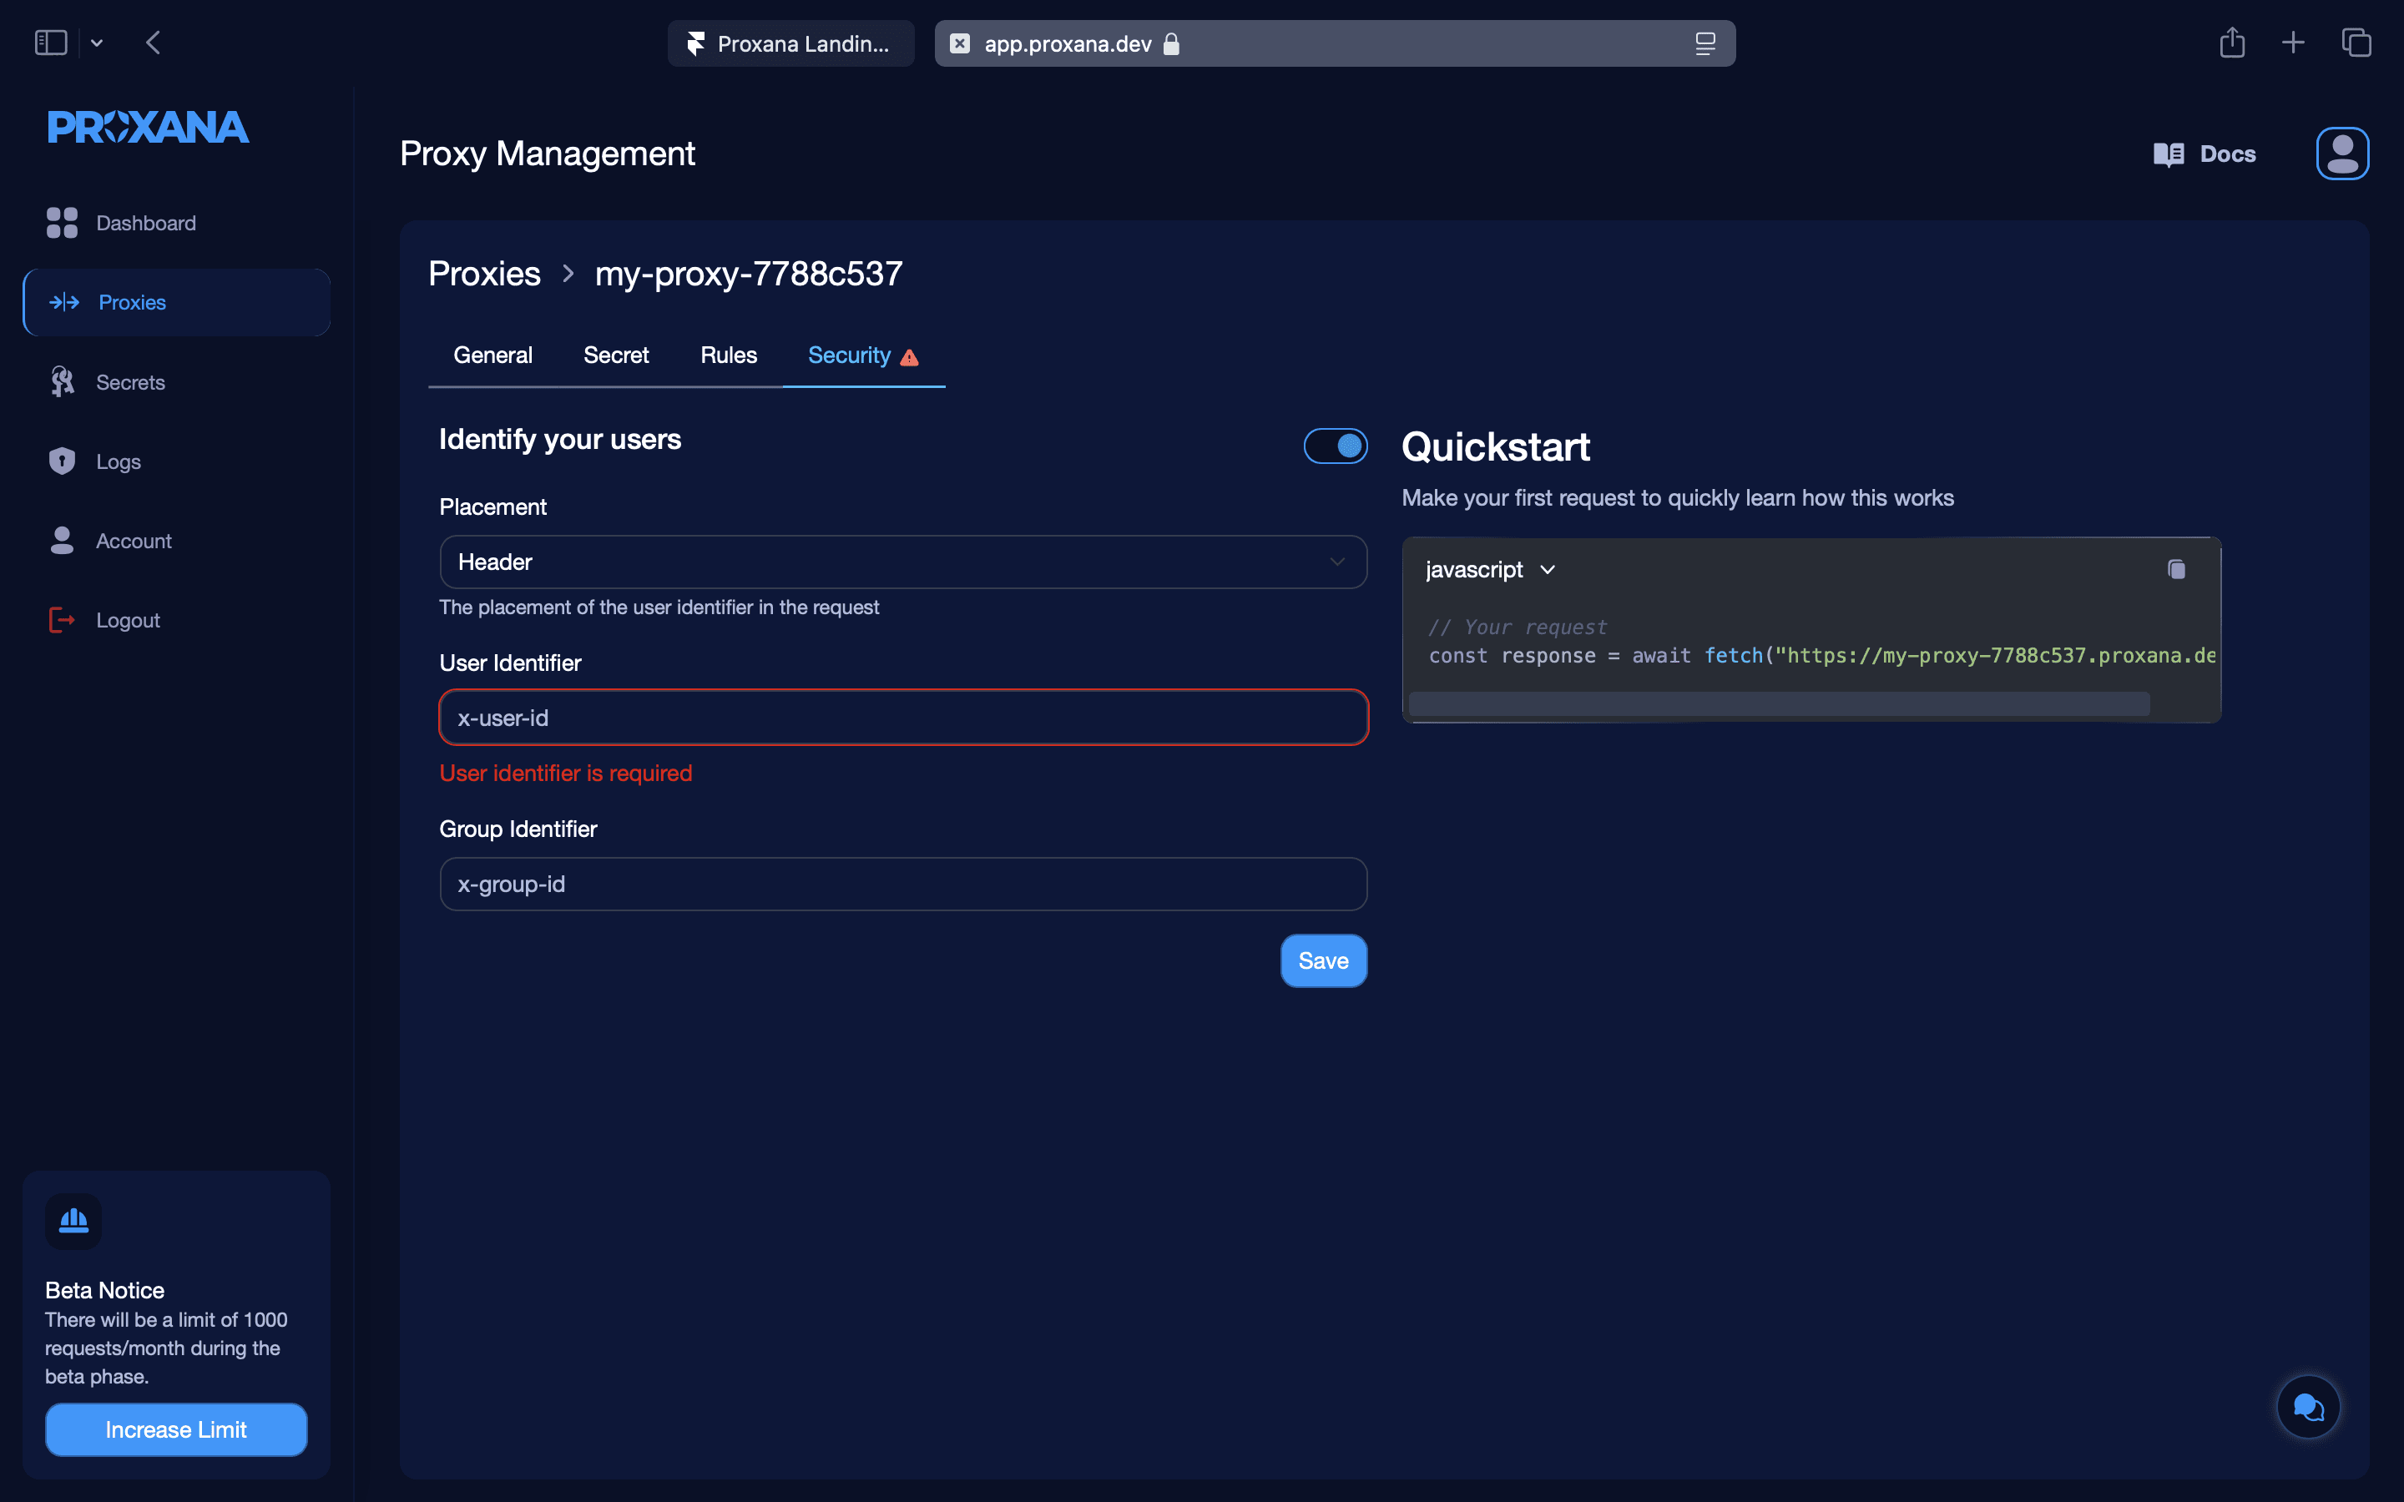Click the Docs book icon
2404x1502 pixels.
2168,154
